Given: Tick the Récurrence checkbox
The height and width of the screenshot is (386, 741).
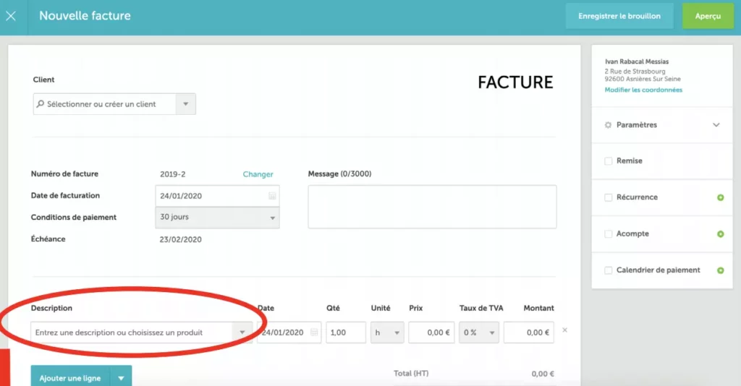Looking at the screenshot, I should click(609, 197).
